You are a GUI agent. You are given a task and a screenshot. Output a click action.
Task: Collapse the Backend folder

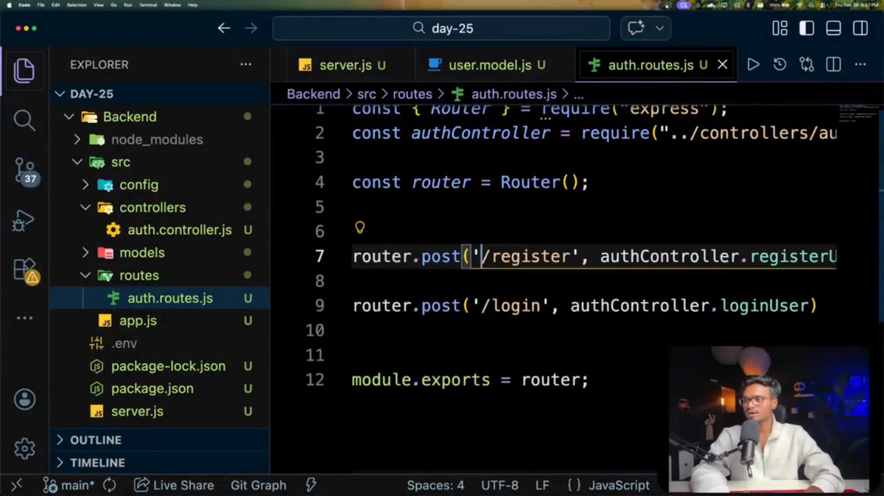click(x=69, y=116)
